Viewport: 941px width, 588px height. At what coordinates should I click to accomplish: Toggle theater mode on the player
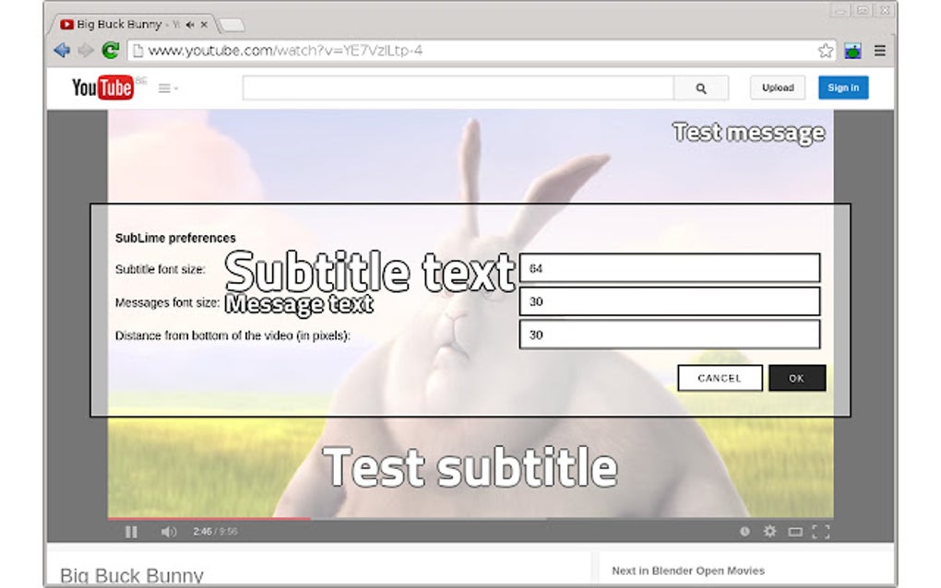795,531
